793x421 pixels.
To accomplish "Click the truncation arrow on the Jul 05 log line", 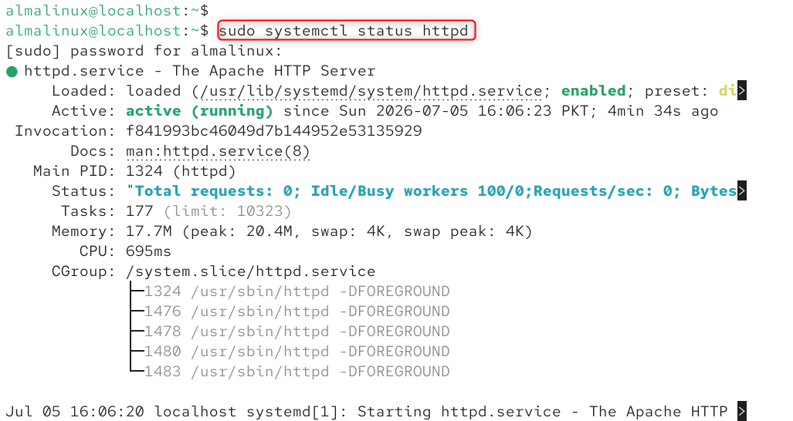I will coord(741,411).
